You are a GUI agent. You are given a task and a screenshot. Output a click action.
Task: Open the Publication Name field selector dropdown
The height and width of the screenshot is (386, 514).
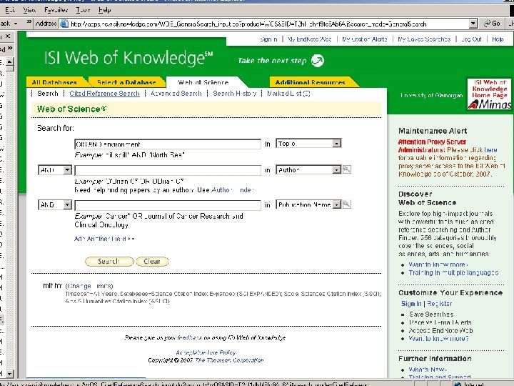[x=337, y=204]
